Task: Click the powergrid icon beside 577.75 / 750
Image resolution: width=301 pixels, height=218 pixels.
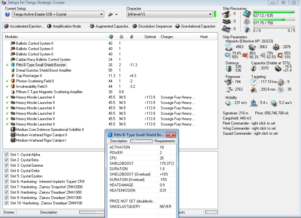Action: [x=247, y=22]
